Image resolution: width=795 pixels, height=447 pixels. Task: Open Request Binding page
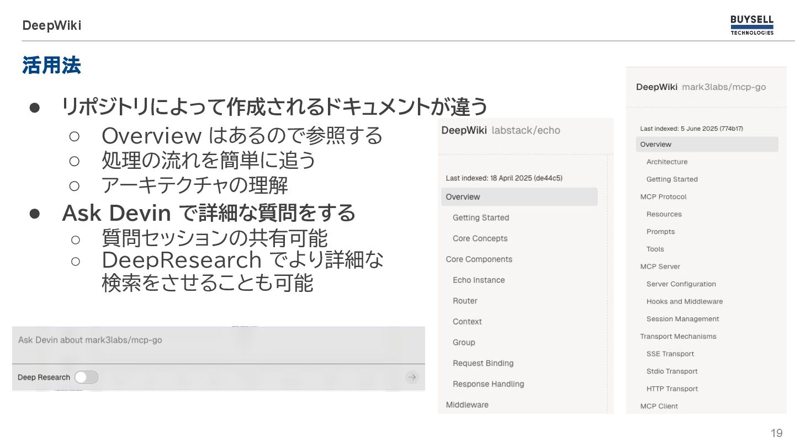coord(483,363)
